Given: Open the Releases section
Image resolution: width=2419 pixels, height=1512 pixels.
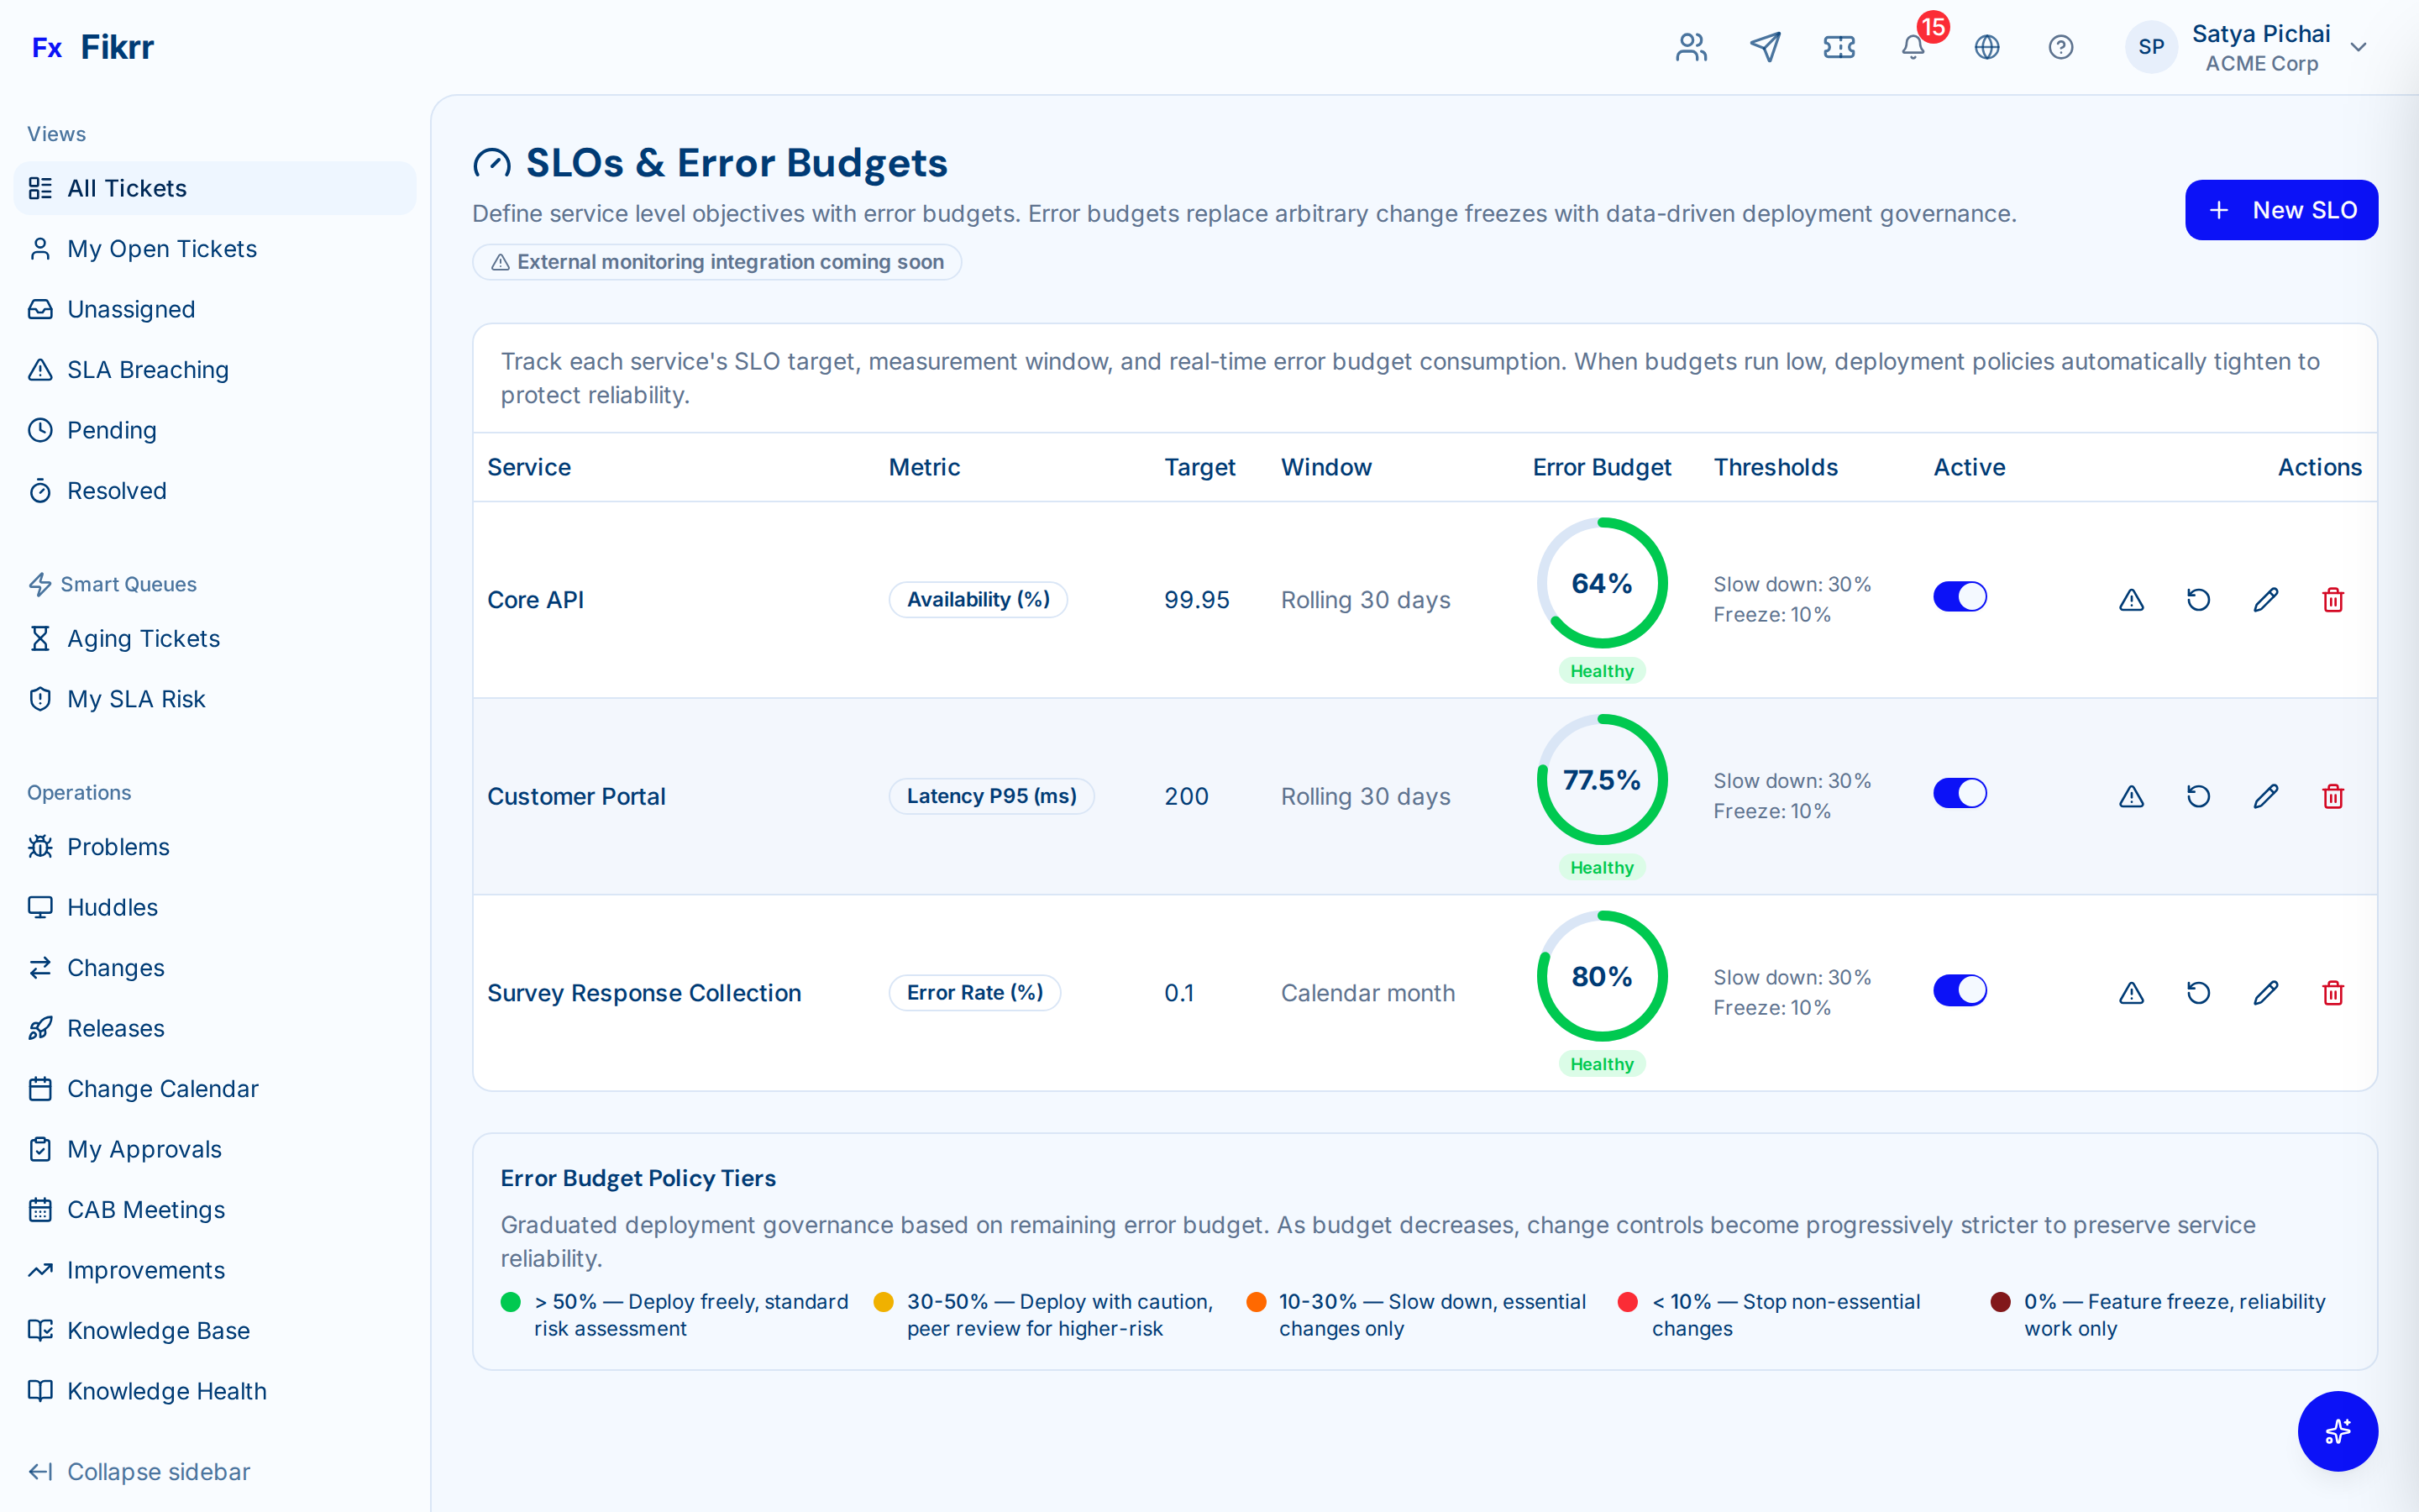Looking at the screenshot, I should (116, 1028).
